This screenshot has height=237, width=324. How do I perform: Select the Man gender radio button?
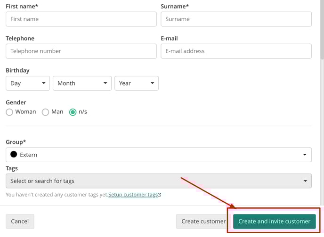45,112
